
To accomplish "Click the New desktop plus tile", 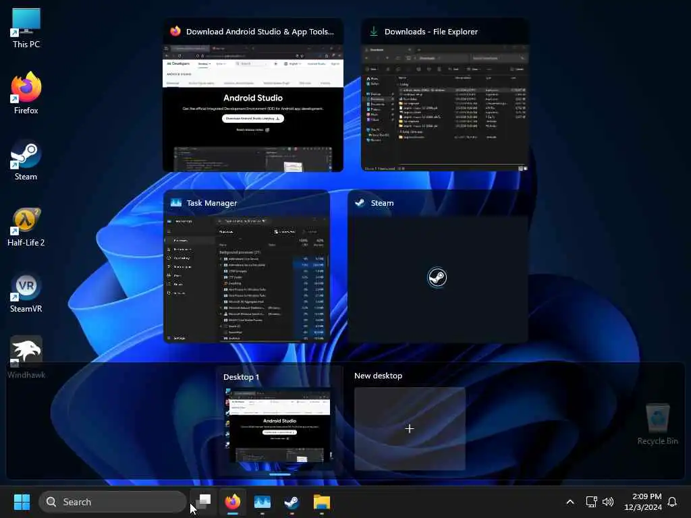I will (x=410, y=428).
